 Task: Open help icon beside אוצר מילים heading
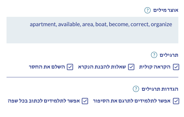[147, 10]
